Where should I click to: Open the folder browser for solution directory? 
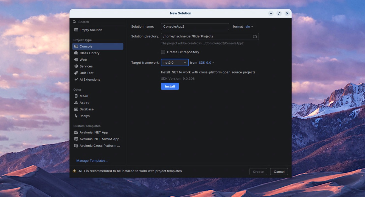[255, 36]
